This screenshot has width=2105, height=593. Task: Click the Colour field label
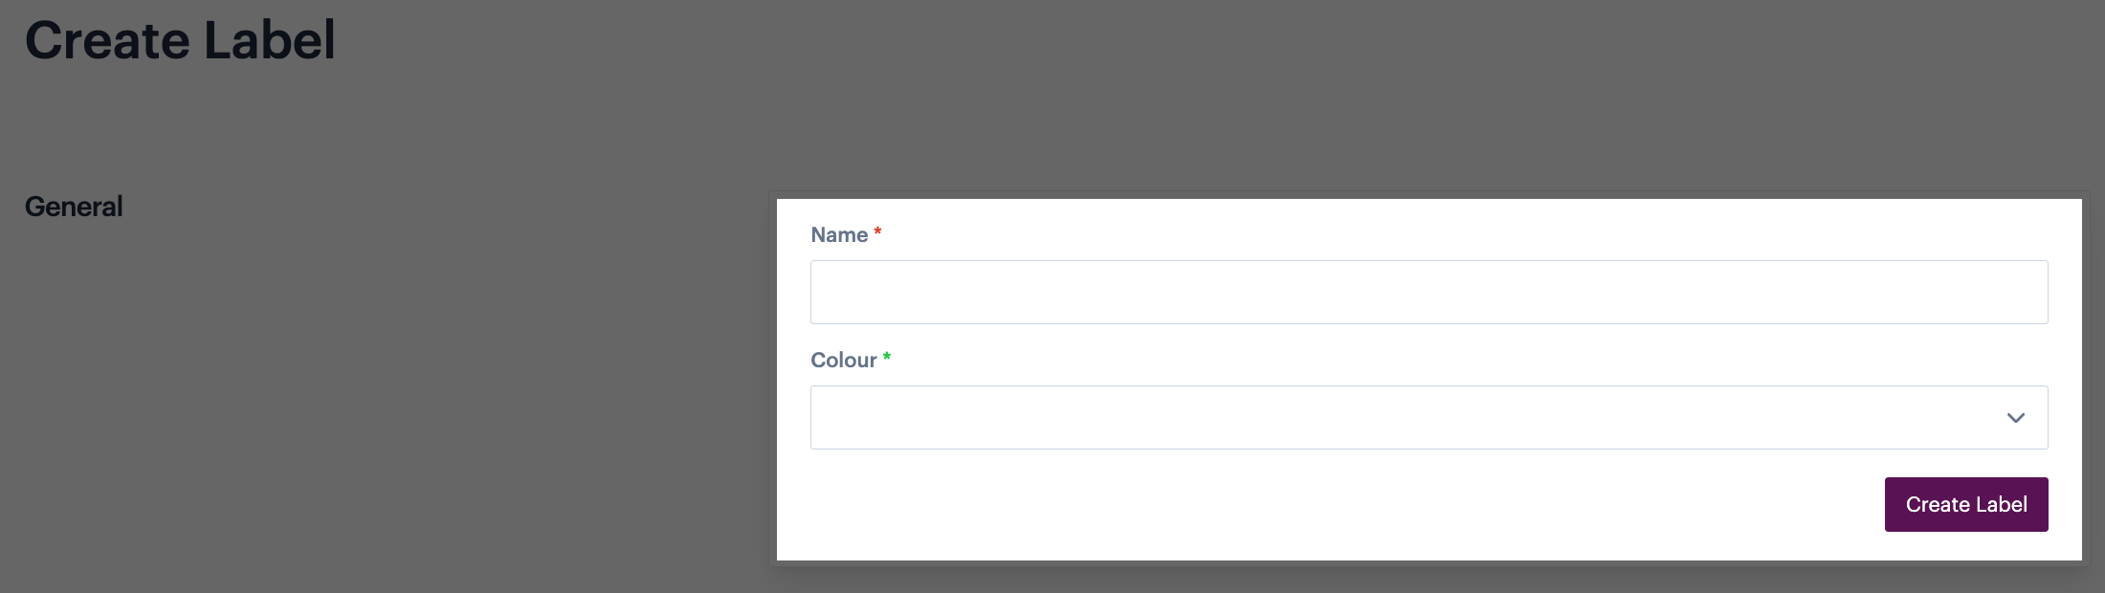click(843, 361)
